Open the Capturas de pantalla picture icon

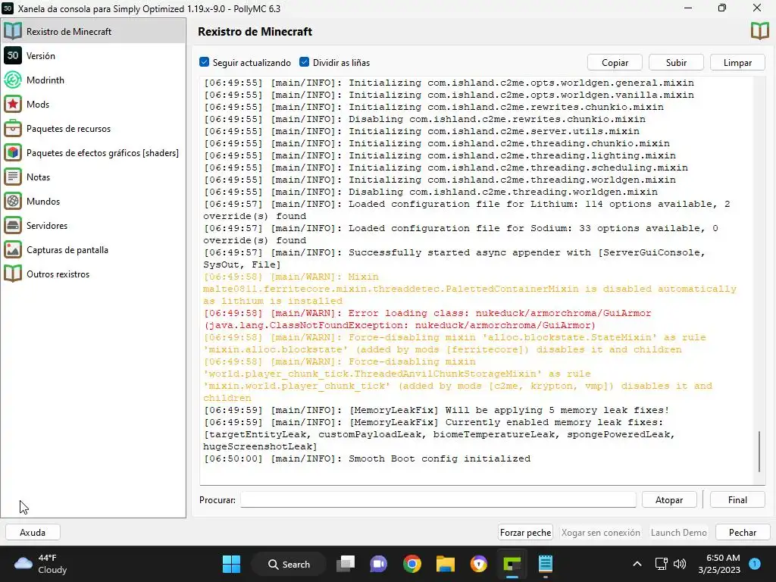[x=13, y=249]
